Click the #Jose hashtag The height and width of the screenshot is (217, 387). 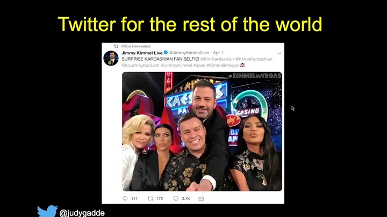(199, 66)
